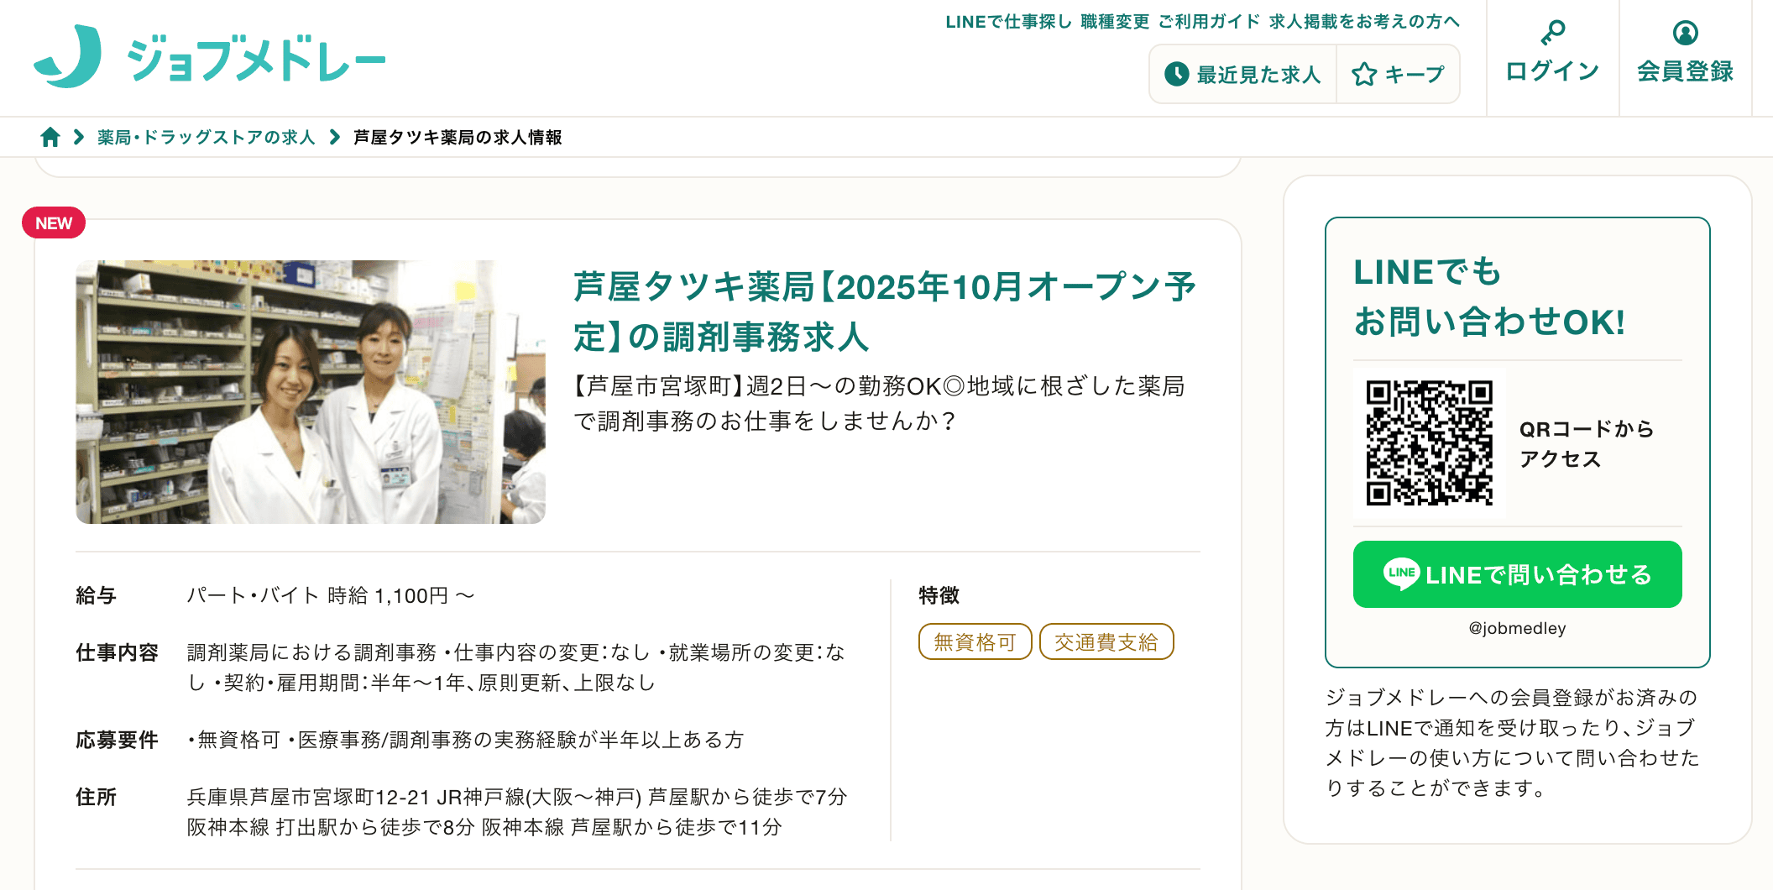Open 職種変更 in top menu
Image resolution: width=1773 pixels, height=890 pixels.
1115,22
